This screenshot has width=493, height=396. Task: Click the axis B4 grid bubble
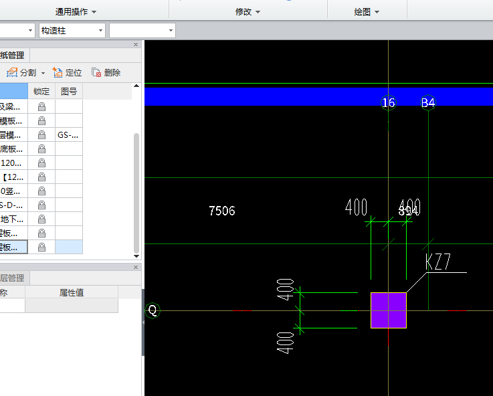(x=428, y=103)
